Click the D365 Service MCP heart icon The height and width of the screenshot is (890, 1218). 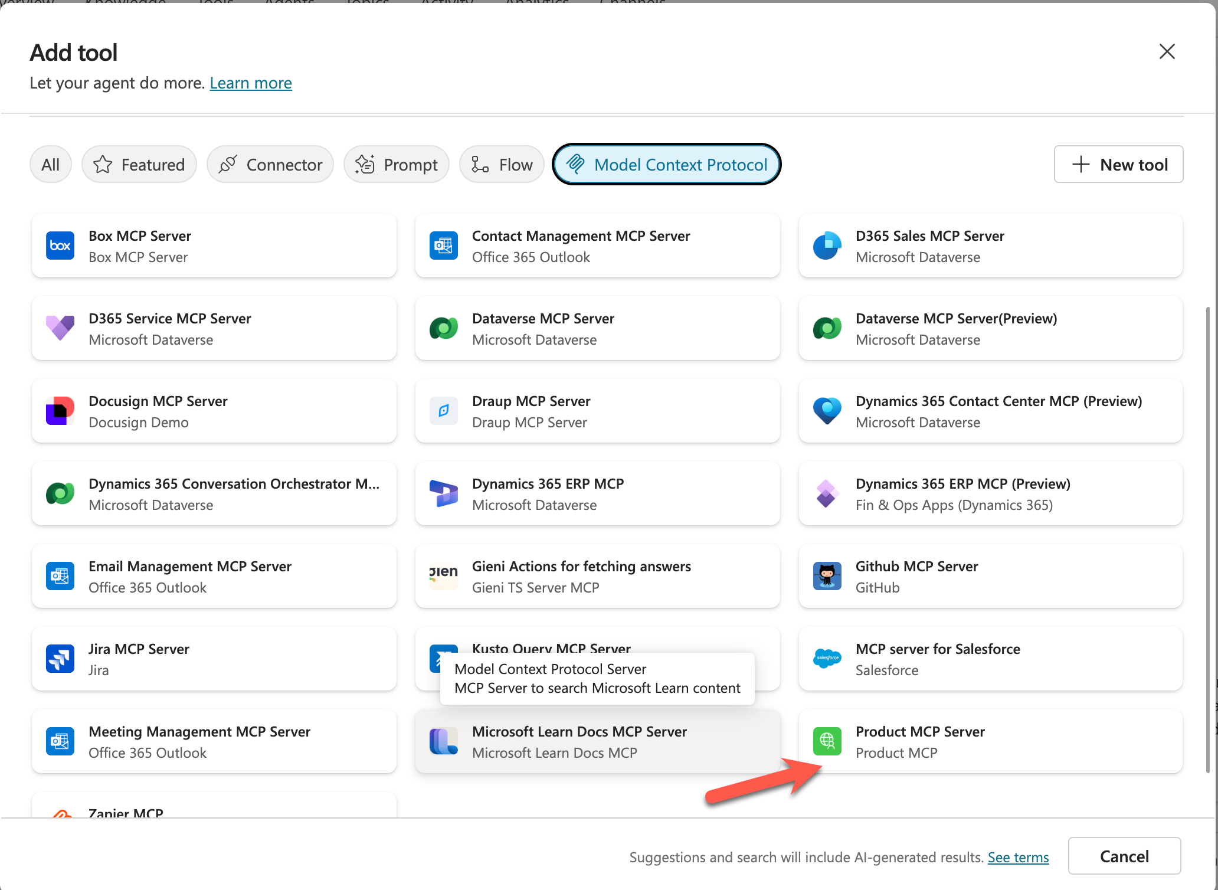(60, 328)
